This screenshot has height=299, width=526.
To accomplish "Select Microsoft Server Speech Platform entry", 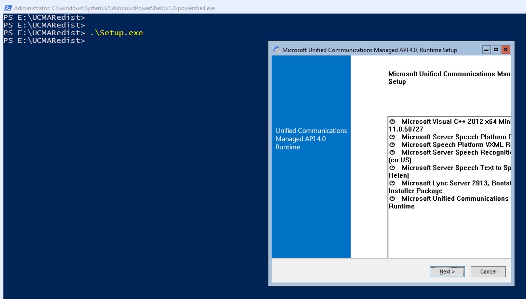I will [x=456, y=137].
